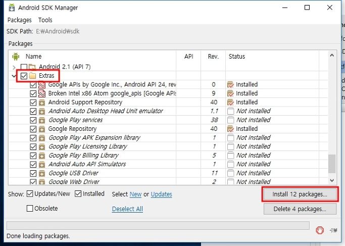The image size is (345, 246).
Task: Click the API column header
Action: click(188, 57)
